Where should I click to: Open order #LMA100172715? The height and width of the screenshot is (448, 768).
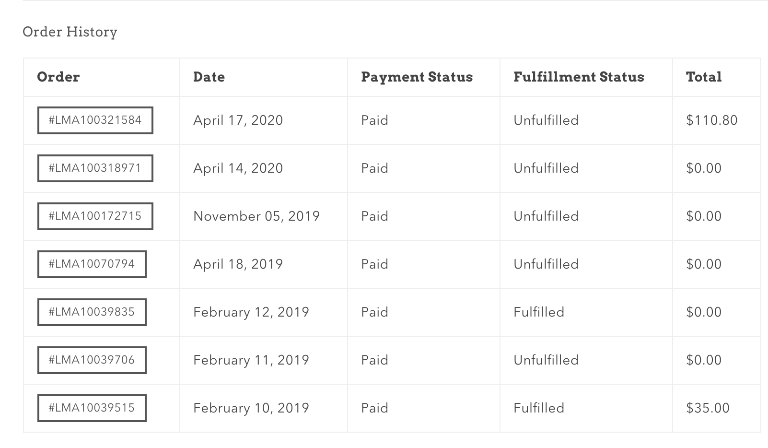coord(95,216)
